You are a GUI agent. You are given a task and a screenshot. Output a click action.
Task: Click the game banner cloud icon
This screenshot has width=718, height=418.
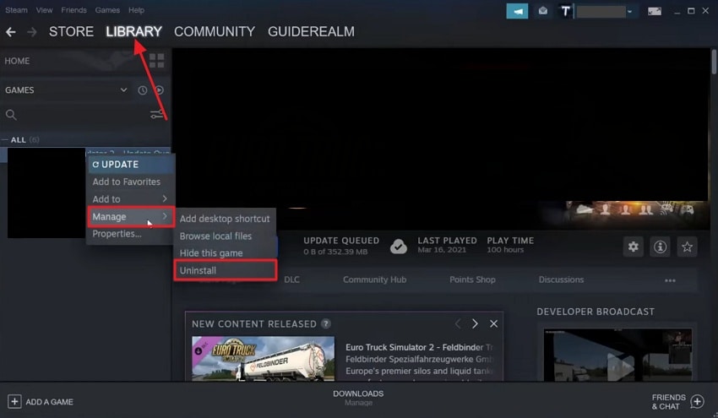pos(585,209)
